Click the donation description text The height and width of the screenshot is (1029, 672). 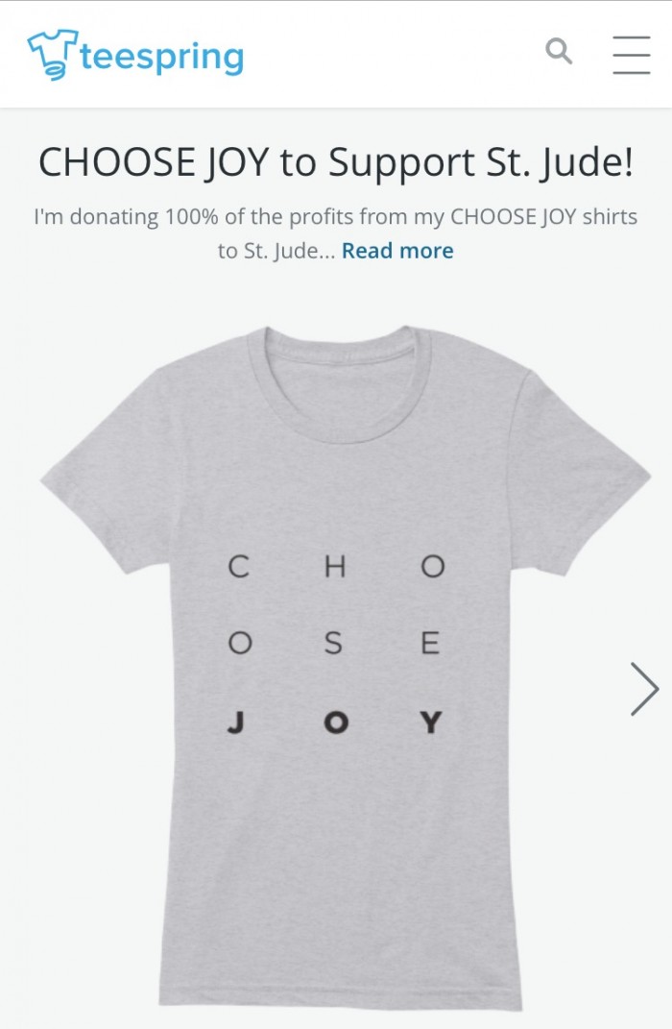(335, 217)
